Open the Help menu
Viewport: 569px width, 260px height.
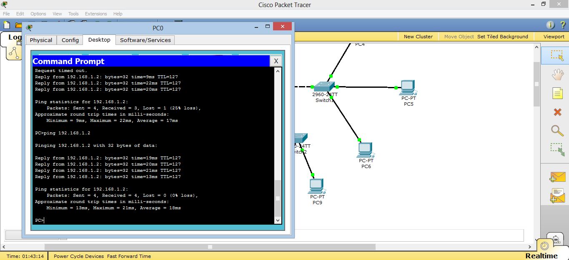(x=118, y=14)
